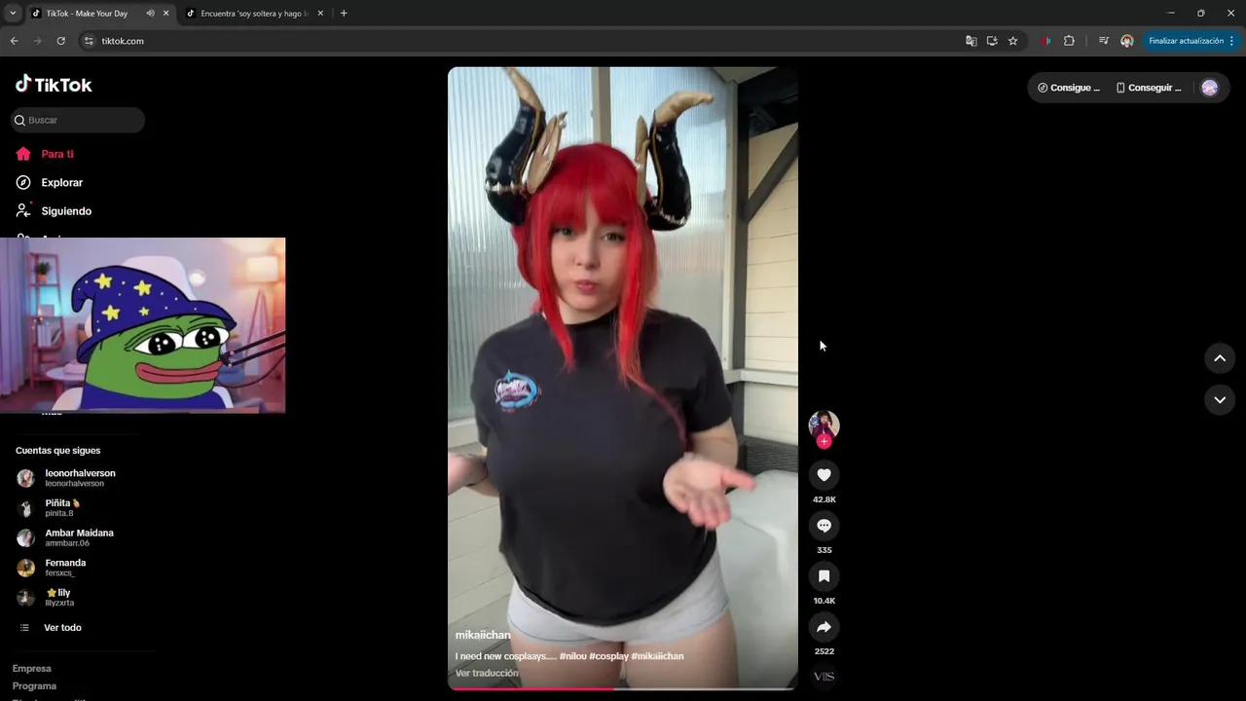
Task: Like the video with heart icon
Action: (824, 474)
